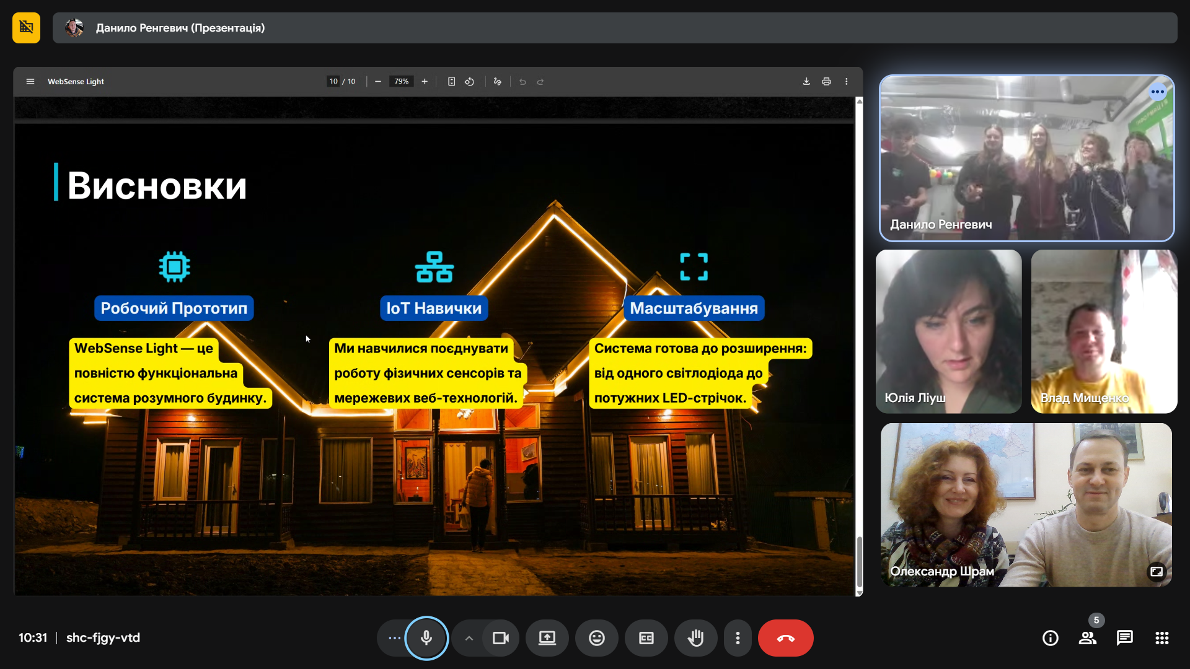The width and height of the screenshot is (1190, 669).
Task: Click the download PDF icon
Action: pyautogui.click(x=806, y=81)
